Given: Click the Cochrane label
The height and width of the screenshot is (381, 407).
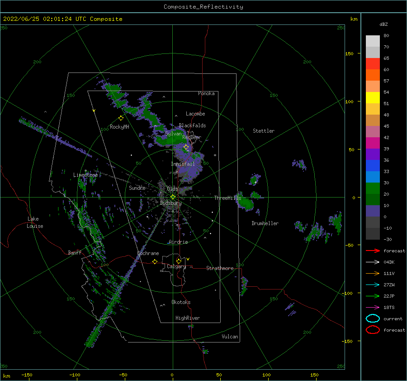Looking at the screenshot, I should (148, 253).
